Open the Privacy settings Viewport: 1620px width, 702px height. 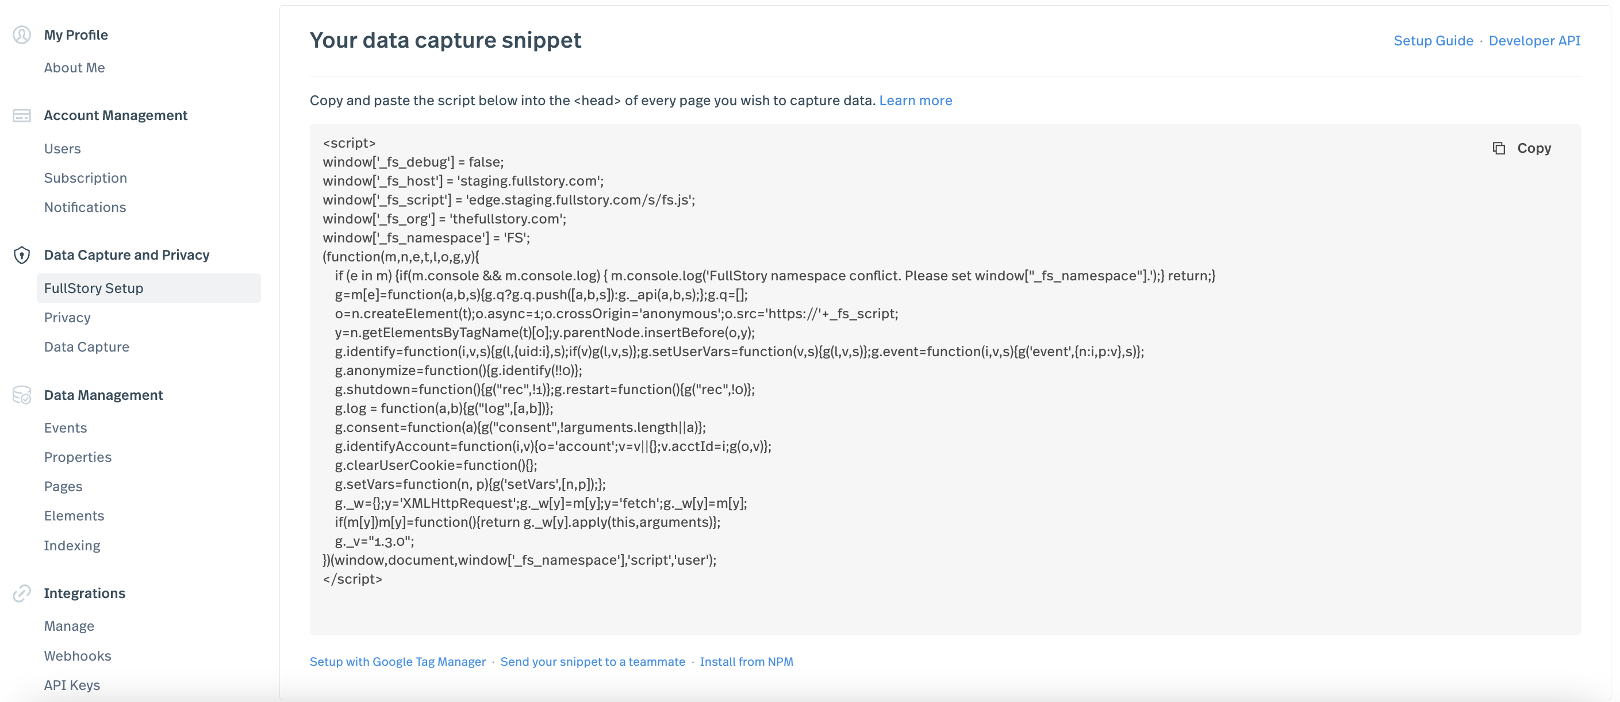pyautogui.click(x=67, y=317)
